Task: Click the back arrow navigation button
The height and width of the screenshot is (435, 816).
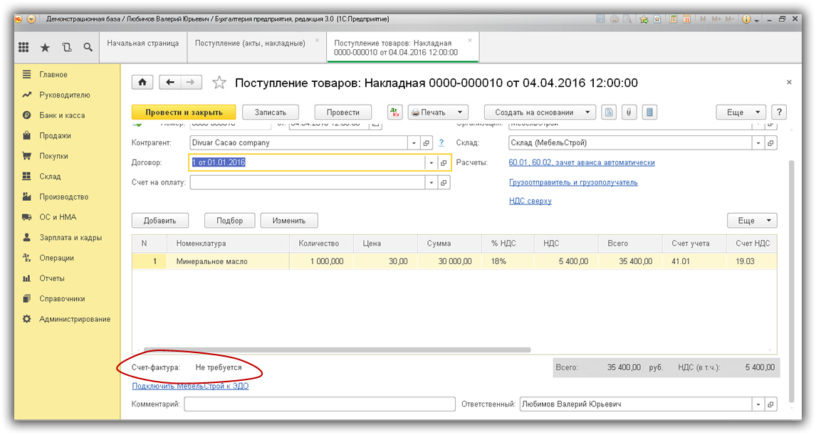Action: click(169, 83)
